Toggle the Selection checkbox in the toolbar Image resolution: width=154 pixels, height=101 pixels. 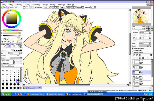pyautogui.click(x=36, y=7)
